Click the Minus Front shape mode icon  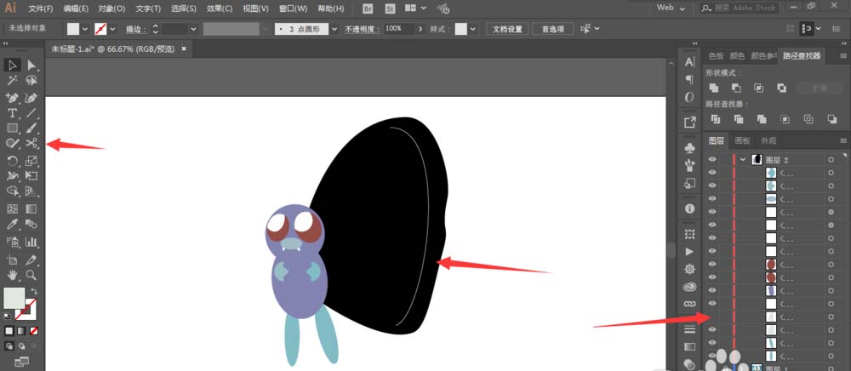pos(736,88)
